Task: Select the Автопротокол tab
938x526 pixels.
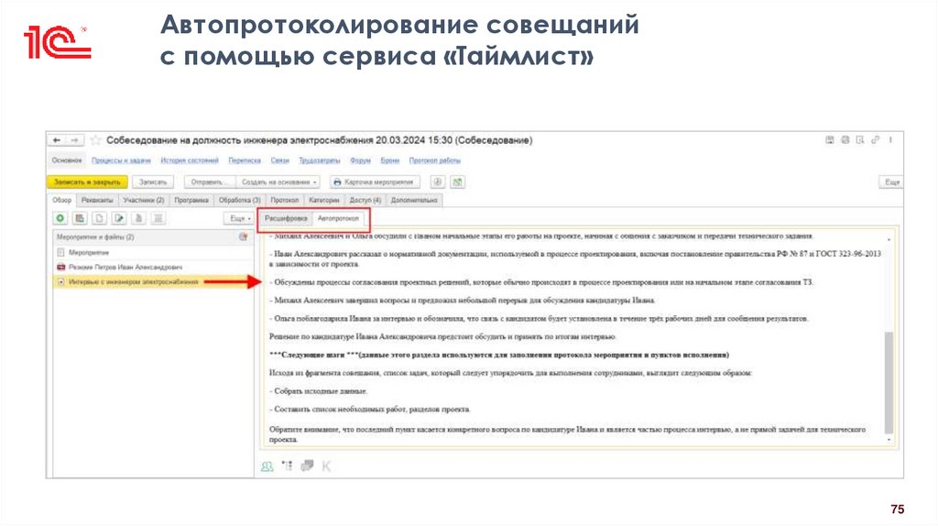Action: coord(338,219)
